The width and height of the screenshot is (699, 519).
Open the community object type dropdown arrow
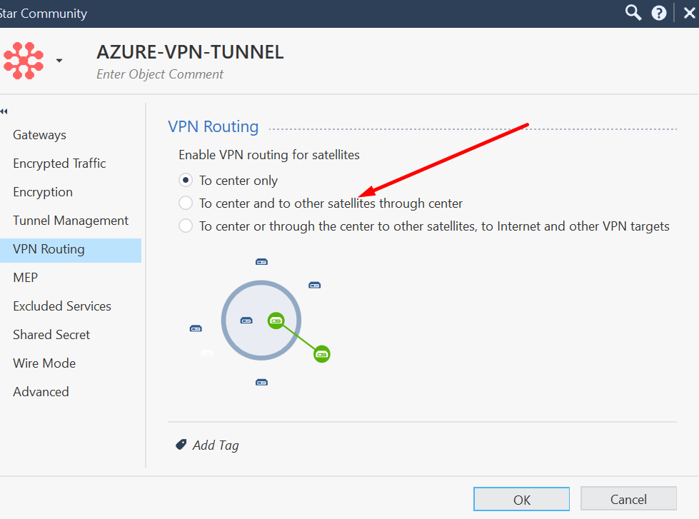pyautogui.click(x=59, y=60)
